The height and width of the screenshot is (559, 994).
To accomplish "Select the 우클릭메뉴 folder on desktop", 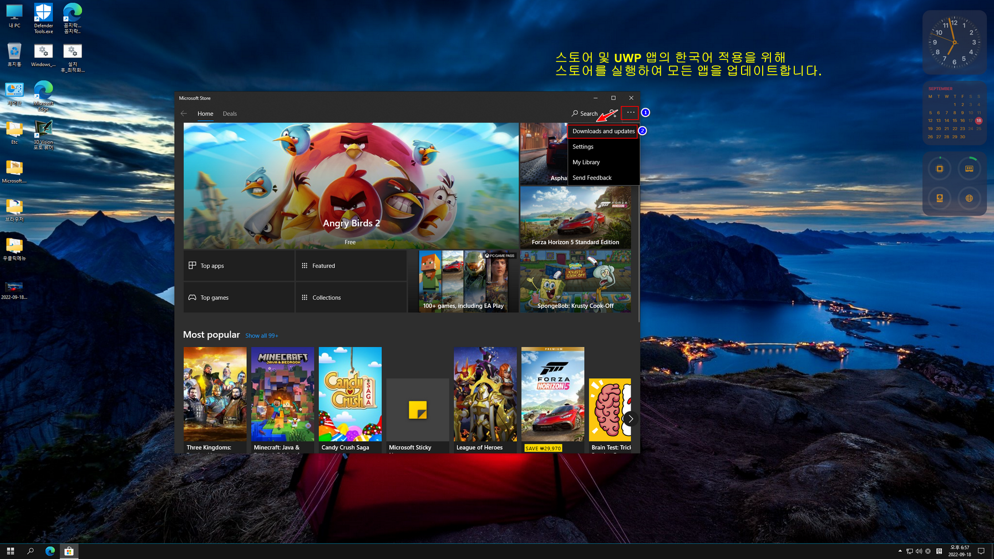I will pos(14,250).
